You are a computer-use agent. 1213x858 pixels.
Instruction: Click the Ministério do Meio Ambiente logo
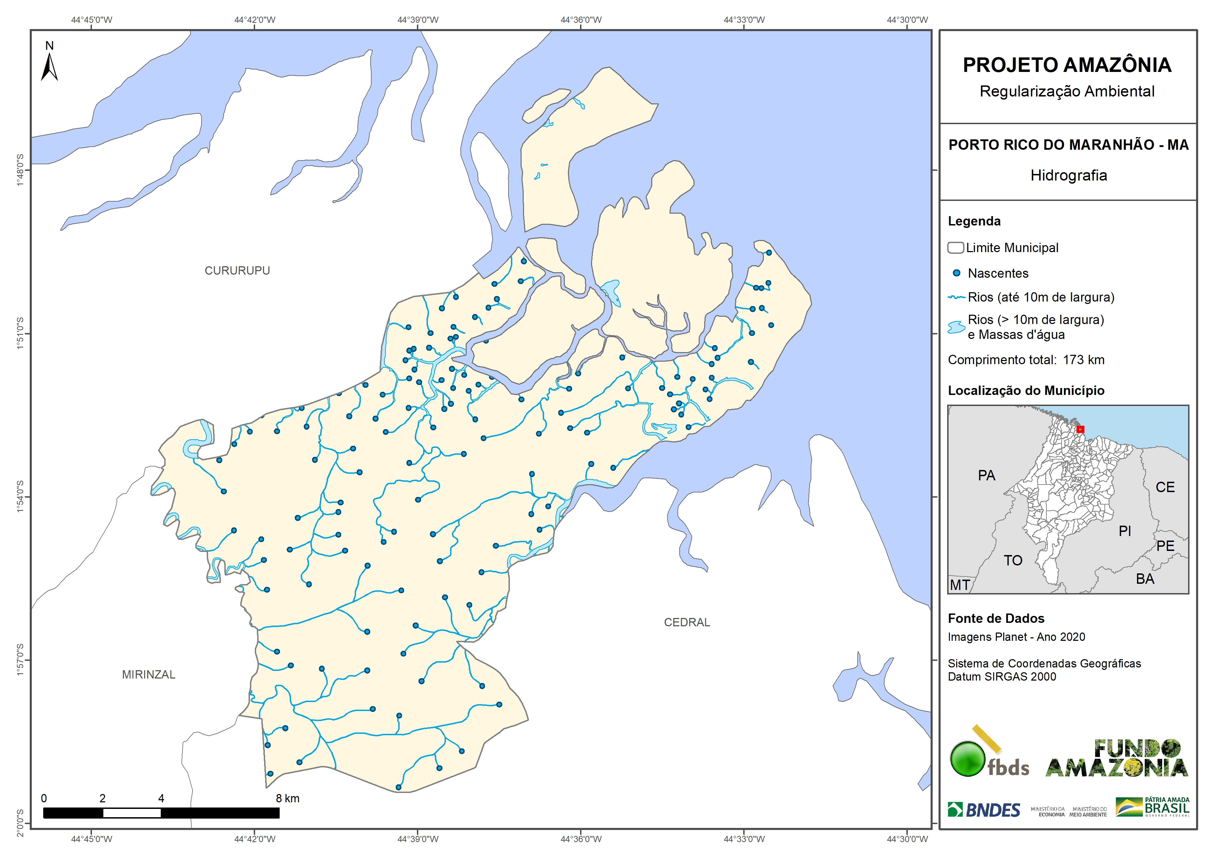(x=1088, y=811)
